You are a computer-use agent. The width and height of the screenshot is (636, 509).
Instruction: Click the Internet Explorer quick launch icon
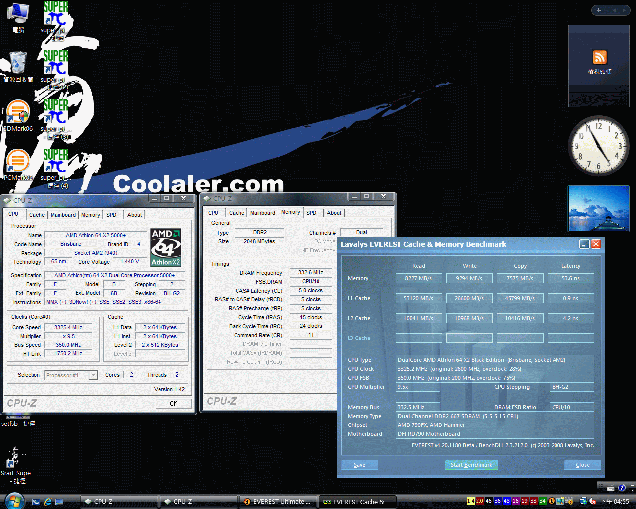(48, 502)
